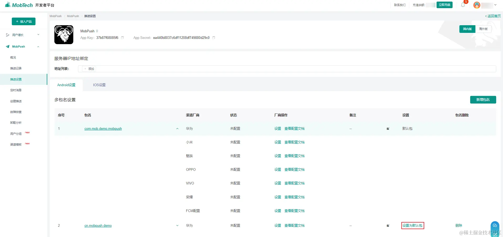Image resolution: width=503 pixels, height=237 pixels.
Task: Open 查看配置文档 for FCM配置
Action: [x=294, y=211]
